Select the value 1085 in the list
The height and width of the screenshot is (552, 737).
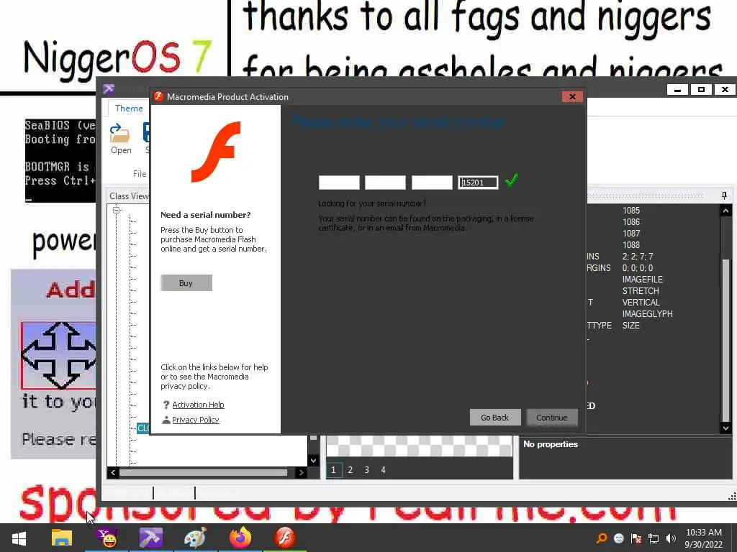pos(631,211)
